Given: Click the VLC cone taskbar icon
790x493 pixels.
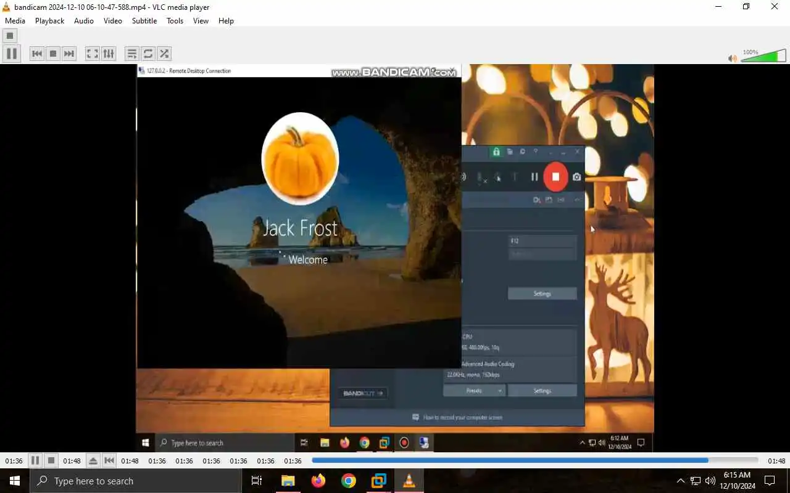Looking at the screenshot, I should click(x=409, y=481).
